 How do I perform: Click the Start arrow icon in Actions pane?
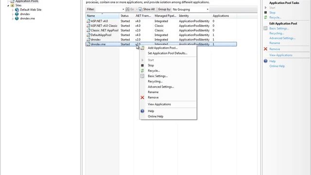pos(266,8)
